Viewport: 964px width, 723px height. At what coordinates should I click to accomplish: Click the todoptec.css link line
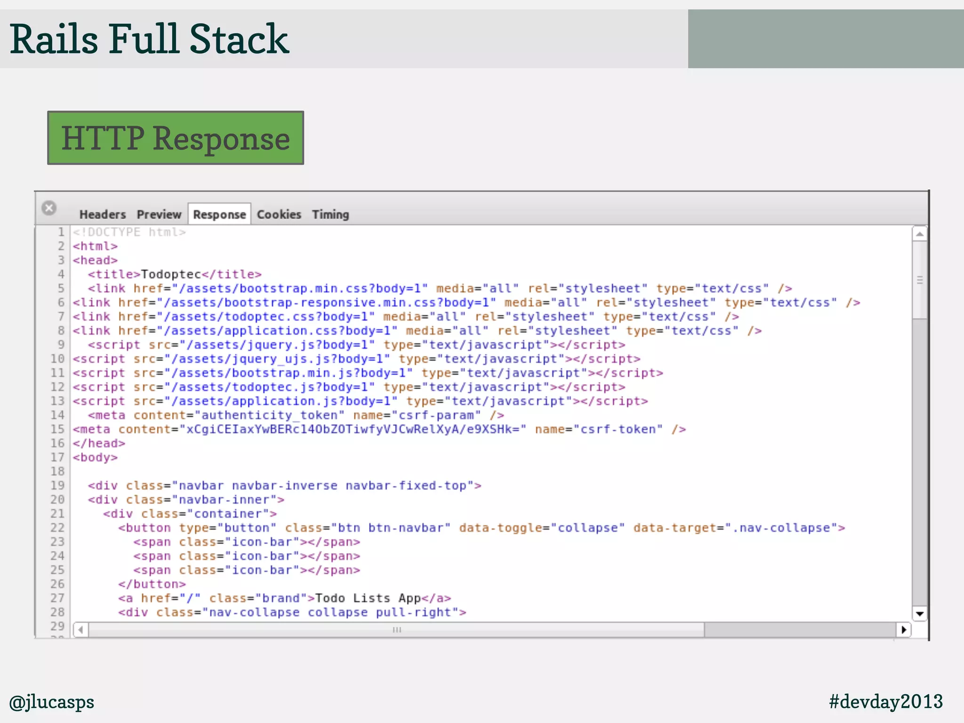tap(406, 317)
